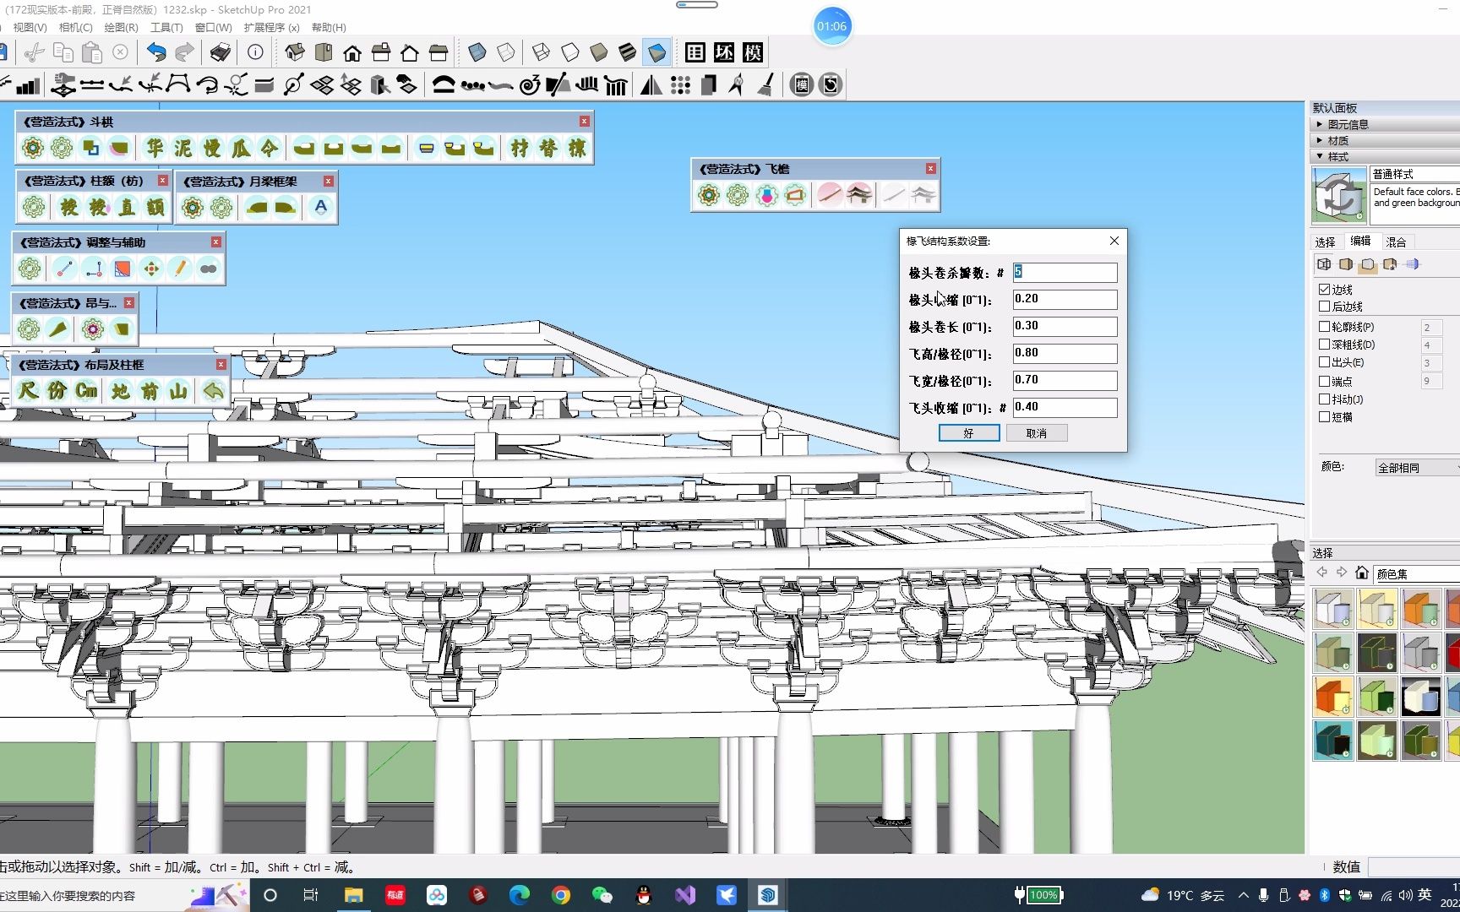Screen dimensions: 1460x912
Task: Switch to the 混合 tab in styles
Action: 1396,242
